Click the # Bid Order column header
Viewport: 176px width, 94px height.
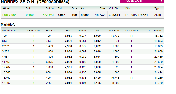click(x=33, y=31)
